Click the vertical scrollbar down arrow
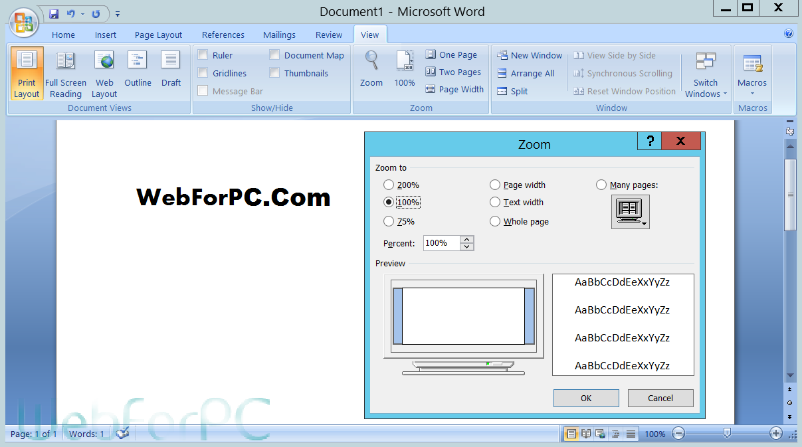 click(790, 376)
